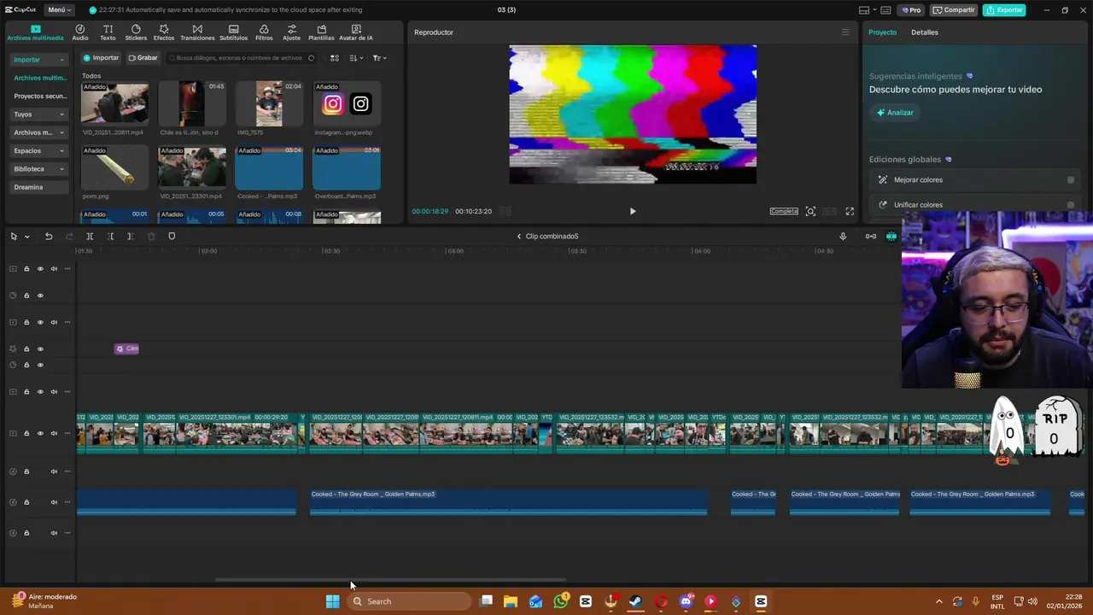Open File Explorer from the taskbar
1093x615 pixels.
pos(511,601)
